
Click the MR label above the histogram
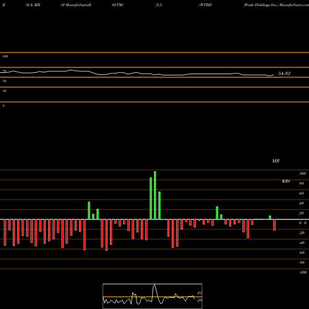point(276,161)
